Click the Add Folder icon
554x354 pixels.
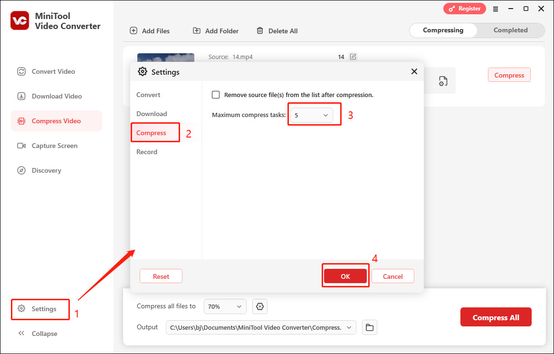click(x=196, y=31)
